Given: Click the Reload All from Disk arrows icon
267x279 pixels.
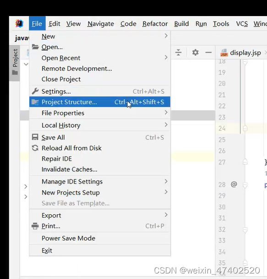Looking at the screenshot, I should [35, 148].
